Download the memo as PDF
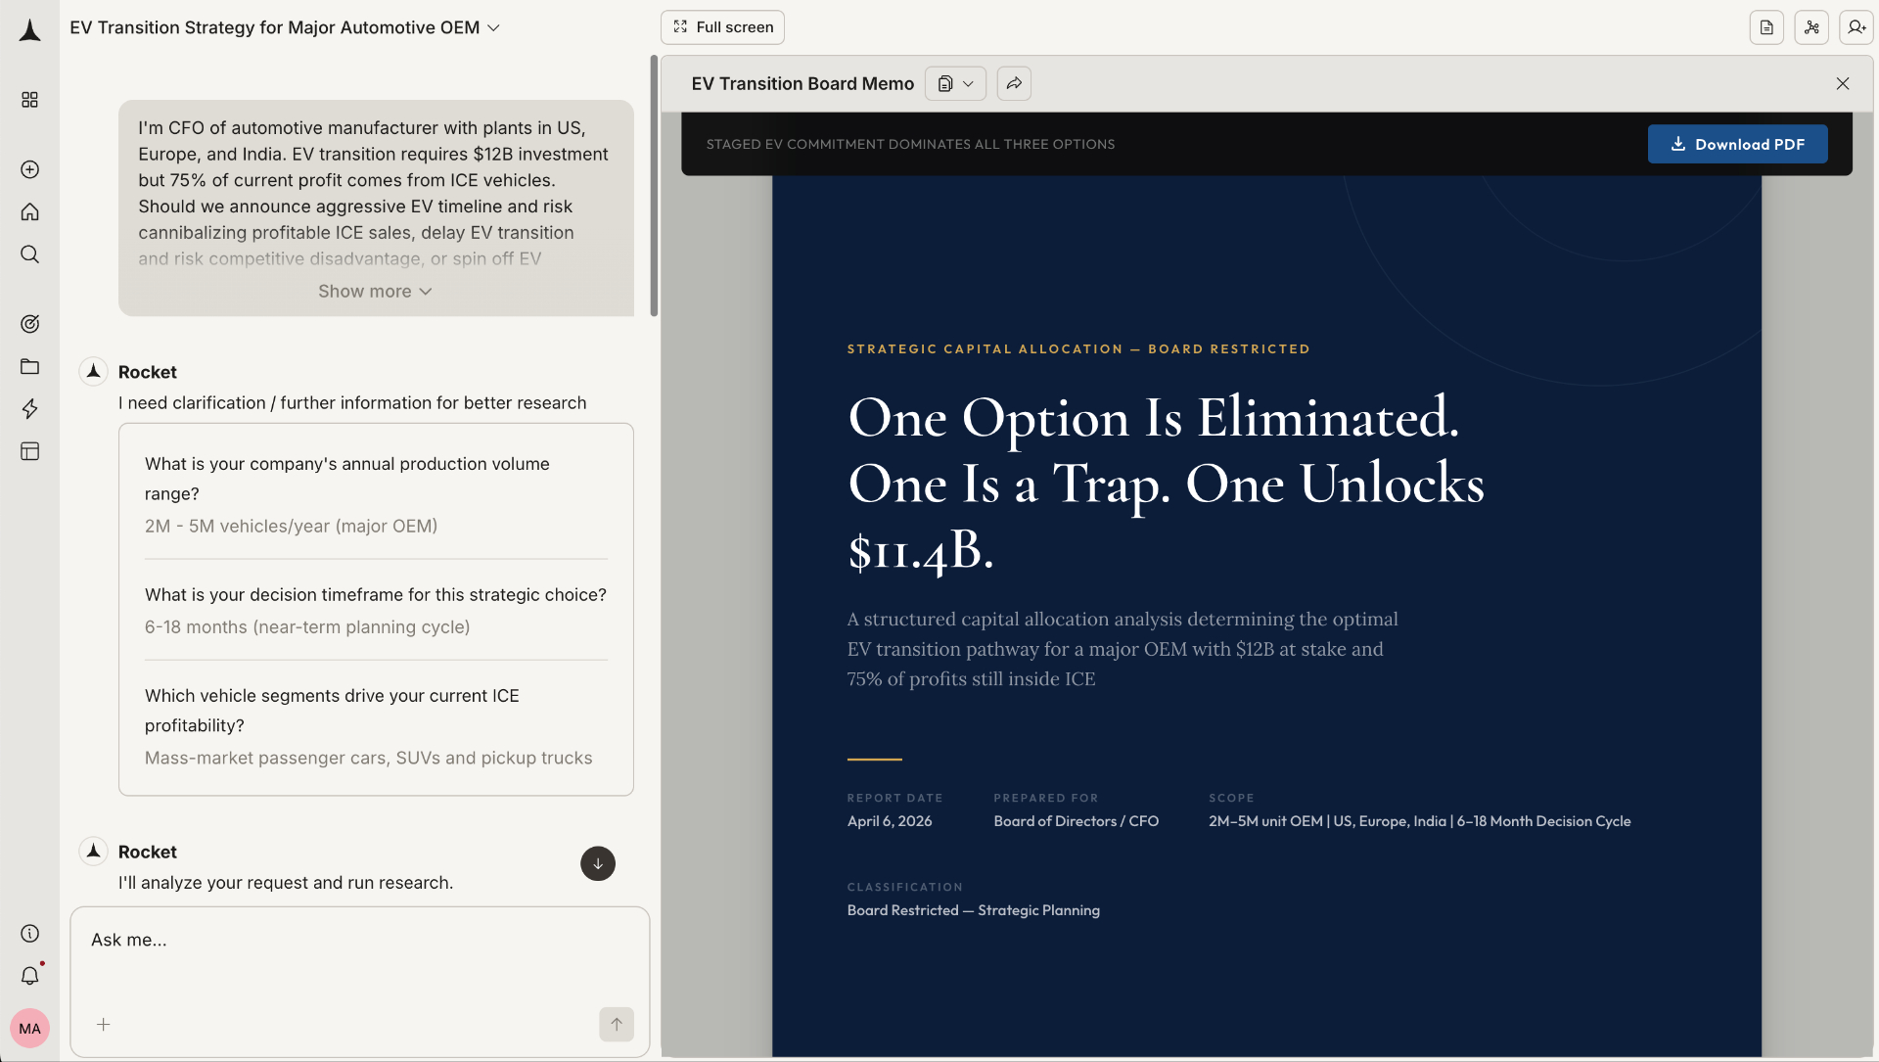The image size is (1879, 1062). click(x=1737, y=144)
